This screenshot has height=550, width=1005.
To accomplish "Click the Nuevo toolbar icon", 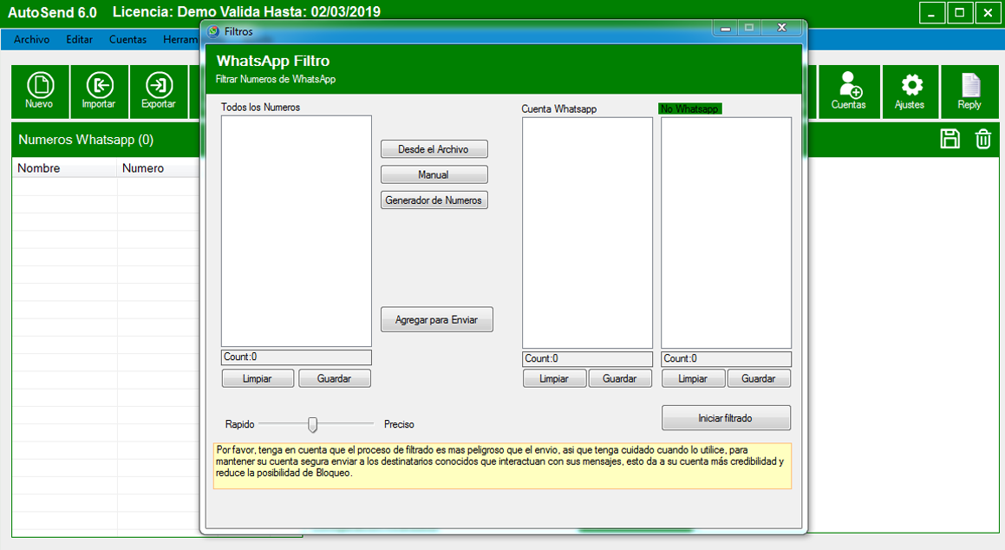I will click(x=40, y=92).
